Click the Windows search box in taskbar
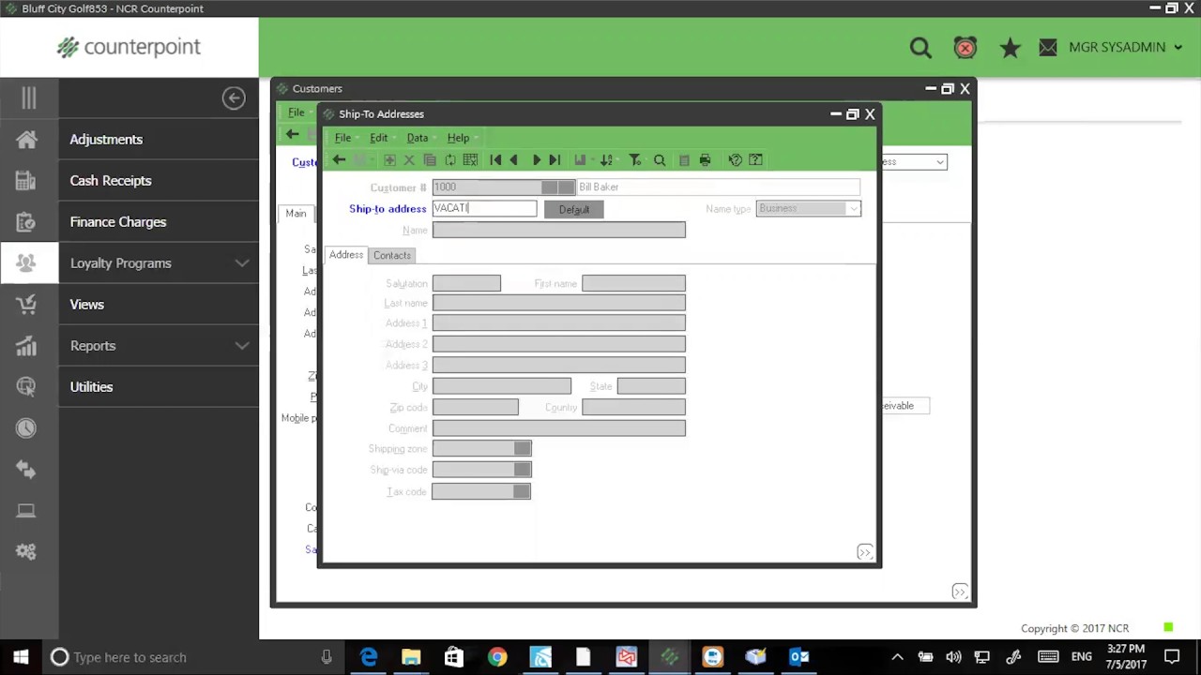The width and height of the screenshot is (1201, 675). [192, 657]
